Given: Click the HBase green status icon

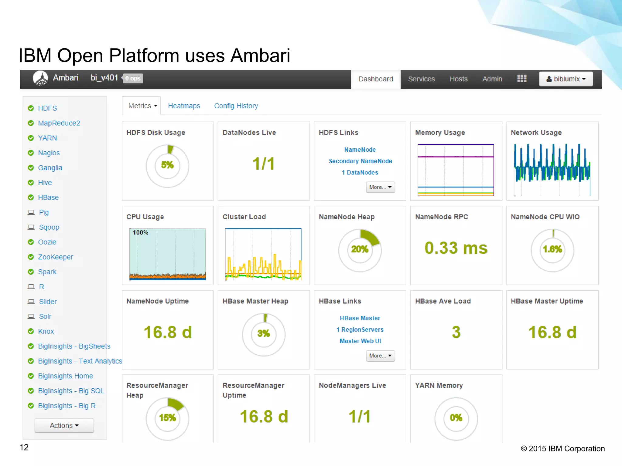Looking at the screenshot, I should [31, 198].
